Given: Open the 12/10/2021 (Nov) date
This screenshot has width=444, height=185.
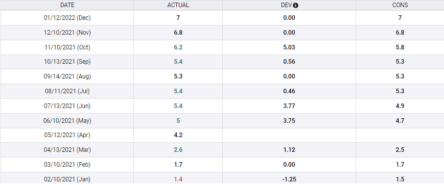Looking at the screenshot, I should pyautogui.click(x=67, y=33).
